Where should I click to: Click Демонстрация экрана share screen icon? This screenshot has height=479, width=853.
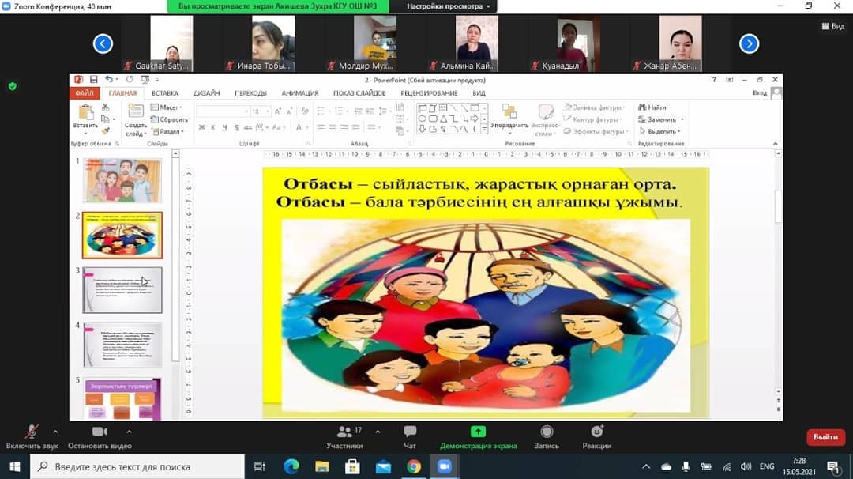(x=478, y=432)
